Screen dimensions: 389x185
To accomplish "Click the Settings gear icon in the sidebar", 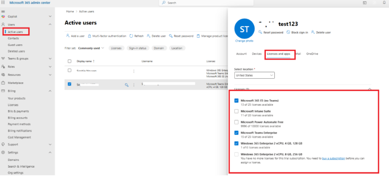I will 3,152.
